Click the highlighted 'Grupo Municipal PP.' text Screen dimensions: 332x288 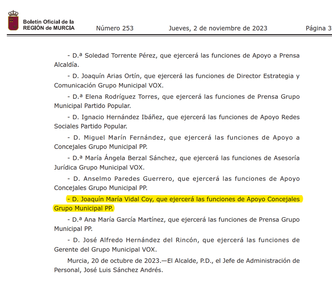pyautogui.click(x=84, y=208)
